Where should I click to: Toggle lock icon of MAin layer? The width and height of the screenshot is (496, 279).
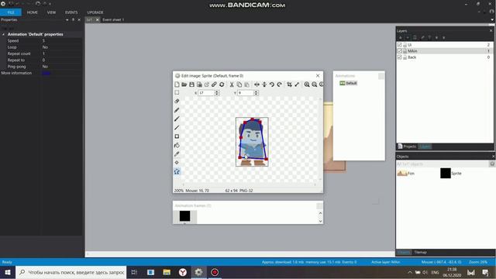point(405,51)
